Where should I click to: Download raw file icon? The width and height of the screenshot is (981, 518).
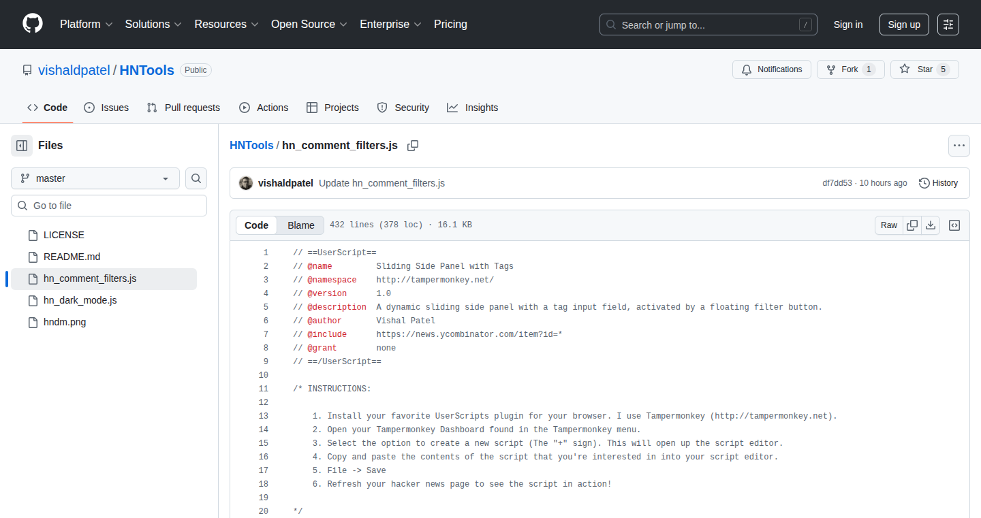(x=931, y=225)
